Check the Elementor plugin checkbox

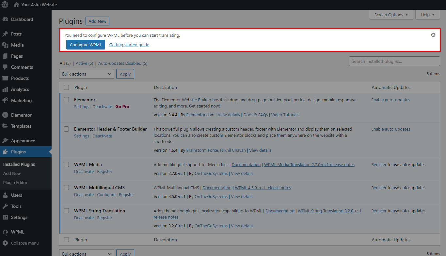(x=66, y=100)
